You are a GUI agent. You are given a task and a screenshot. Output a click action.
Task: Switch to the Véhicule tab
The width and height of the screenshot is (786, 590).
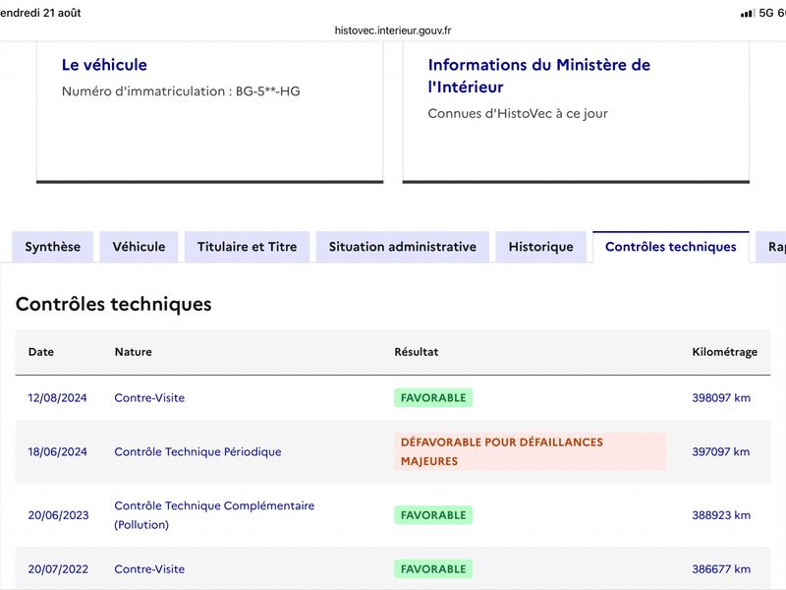[x=139, y=247]
